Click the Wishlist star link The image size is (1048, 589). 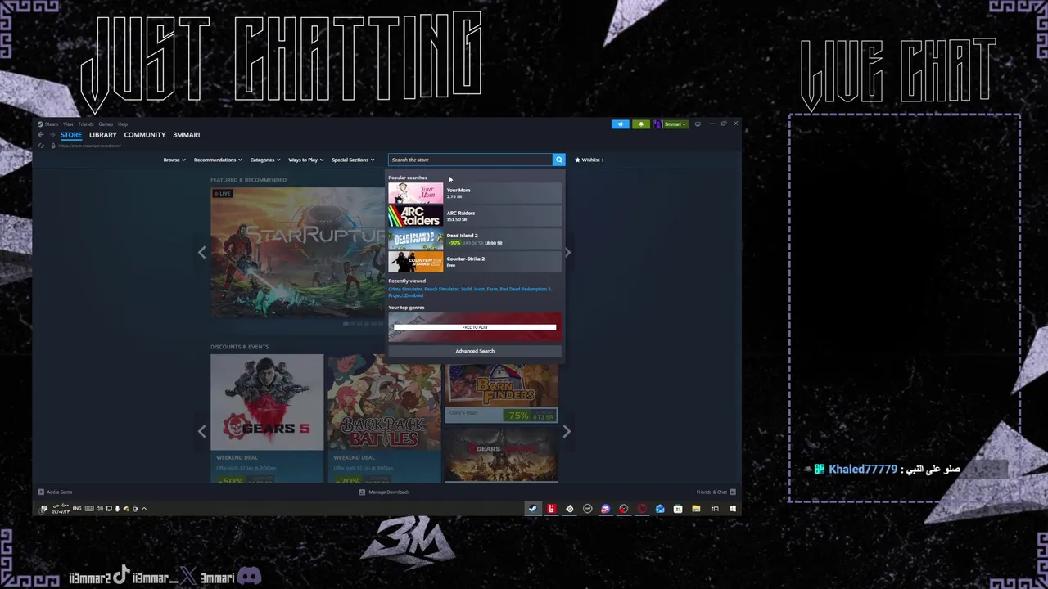589,160
